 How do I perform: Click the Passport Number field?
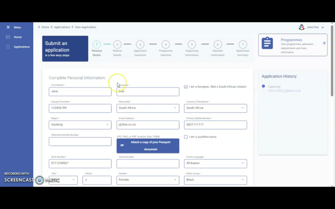click(x=80, y=108)
